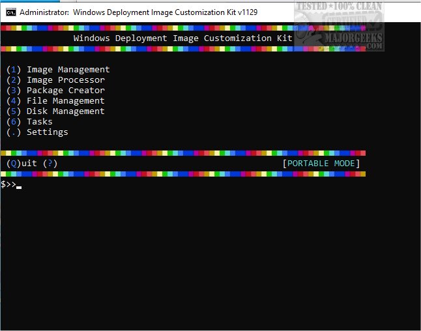Open the Settings menu line

coord(37,132)
